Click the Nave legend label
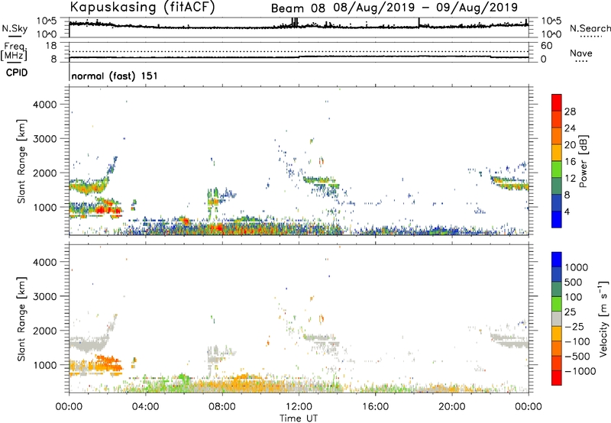The height and width of the screenshot is (423, 611). coord(580,53)
